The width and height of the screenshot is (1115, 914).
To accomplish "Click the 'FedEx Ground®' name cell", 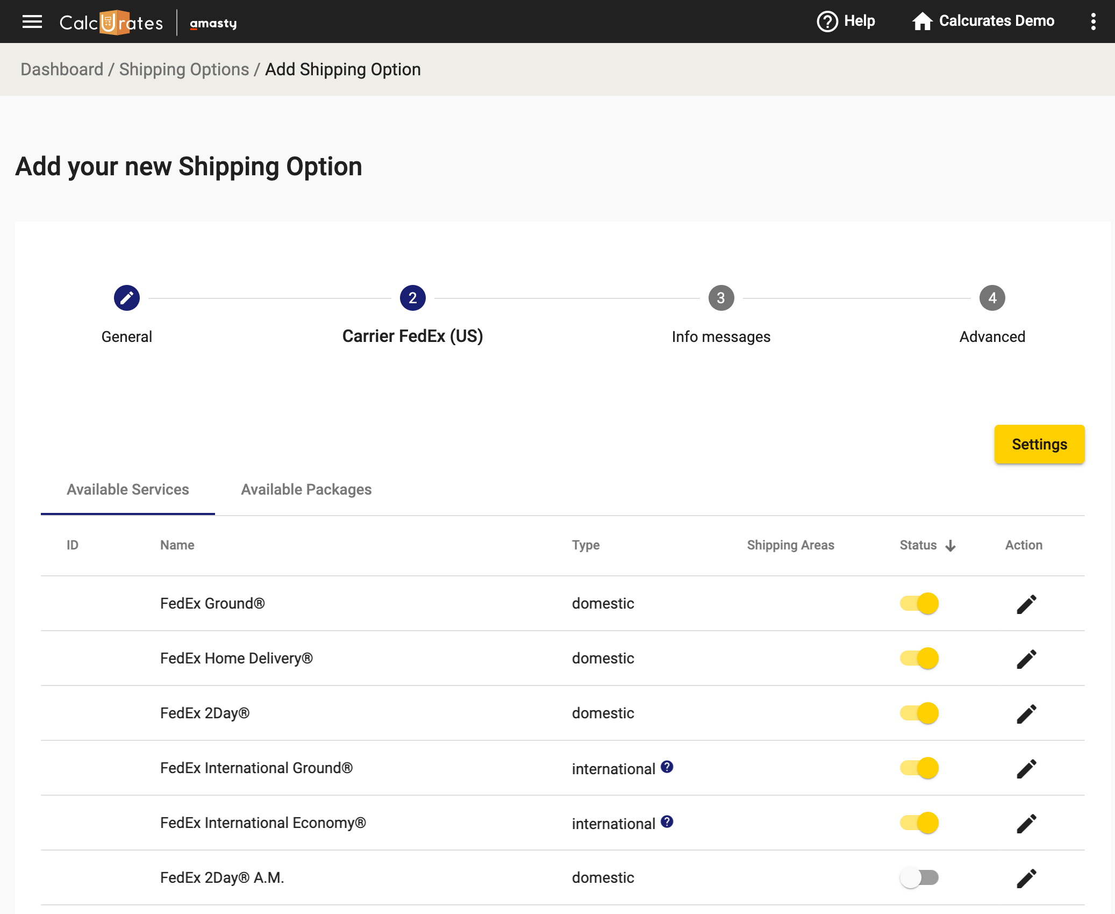I will tap(212, 603).
